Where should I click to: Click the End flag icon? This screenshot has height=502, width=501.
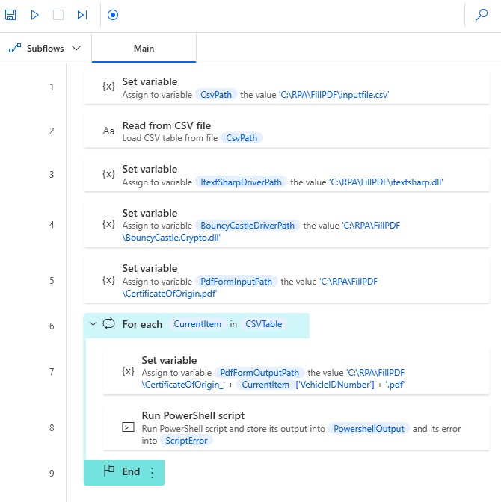[x=109, y=471]
